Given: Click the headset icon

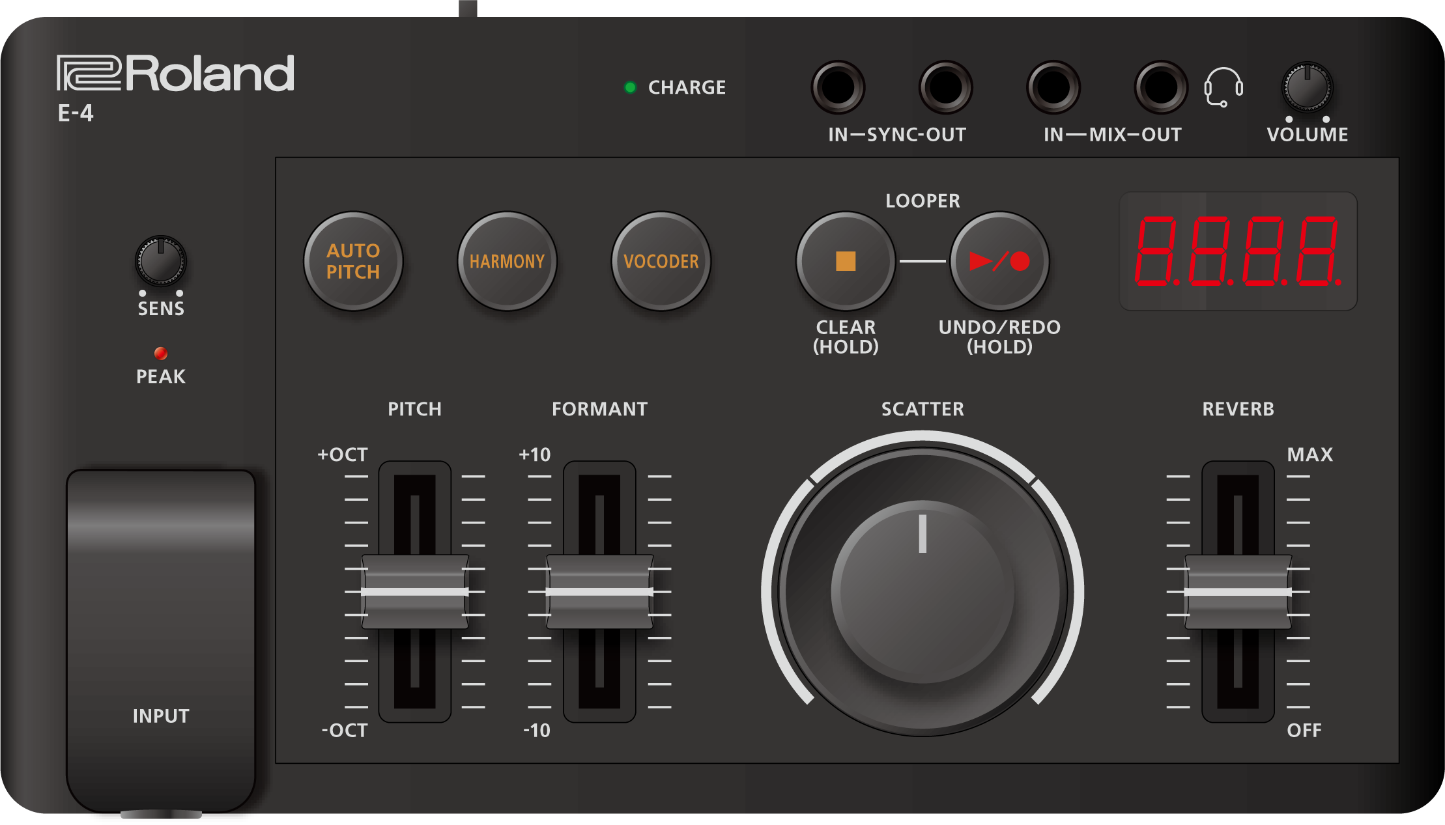Looking at the screenshot, I should pos(1223,87).
